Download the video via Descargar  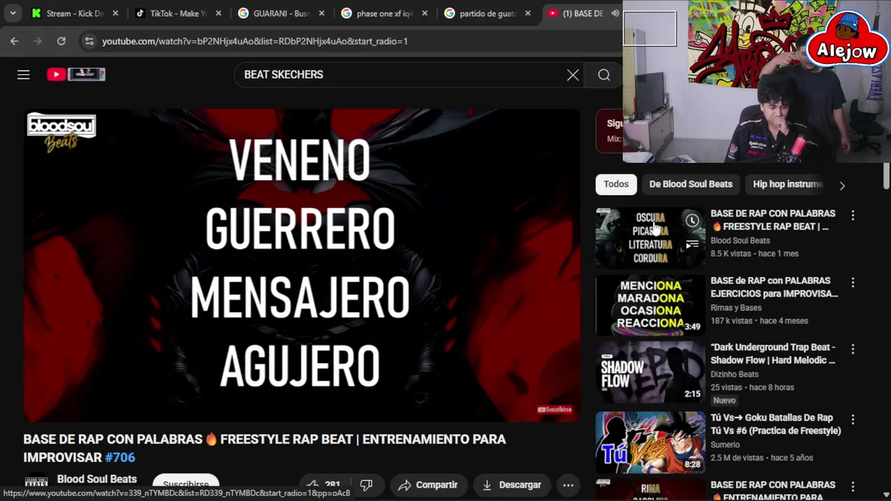click(x=512, y=485)
